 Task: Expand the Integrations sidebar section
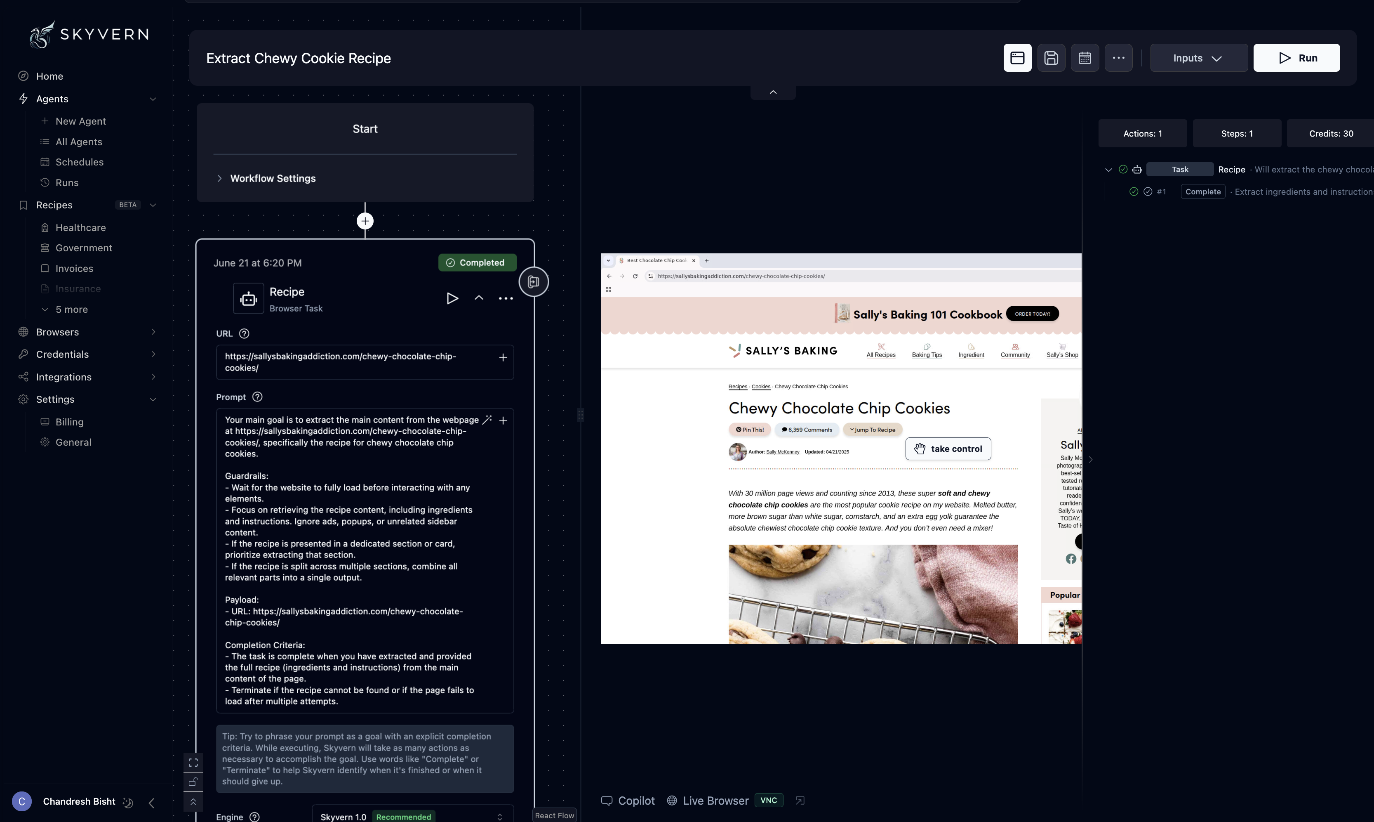(x=153, y=377)
